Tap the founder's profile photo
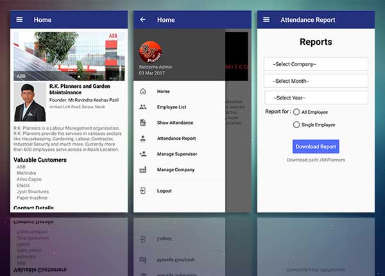385x276 pixels. 30,102
